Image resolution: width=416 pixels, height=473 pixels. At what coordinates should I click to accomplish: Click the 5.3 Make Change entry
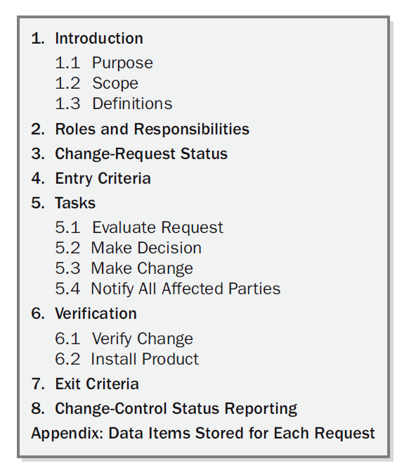pyautogui.click(x=124, y=268)
